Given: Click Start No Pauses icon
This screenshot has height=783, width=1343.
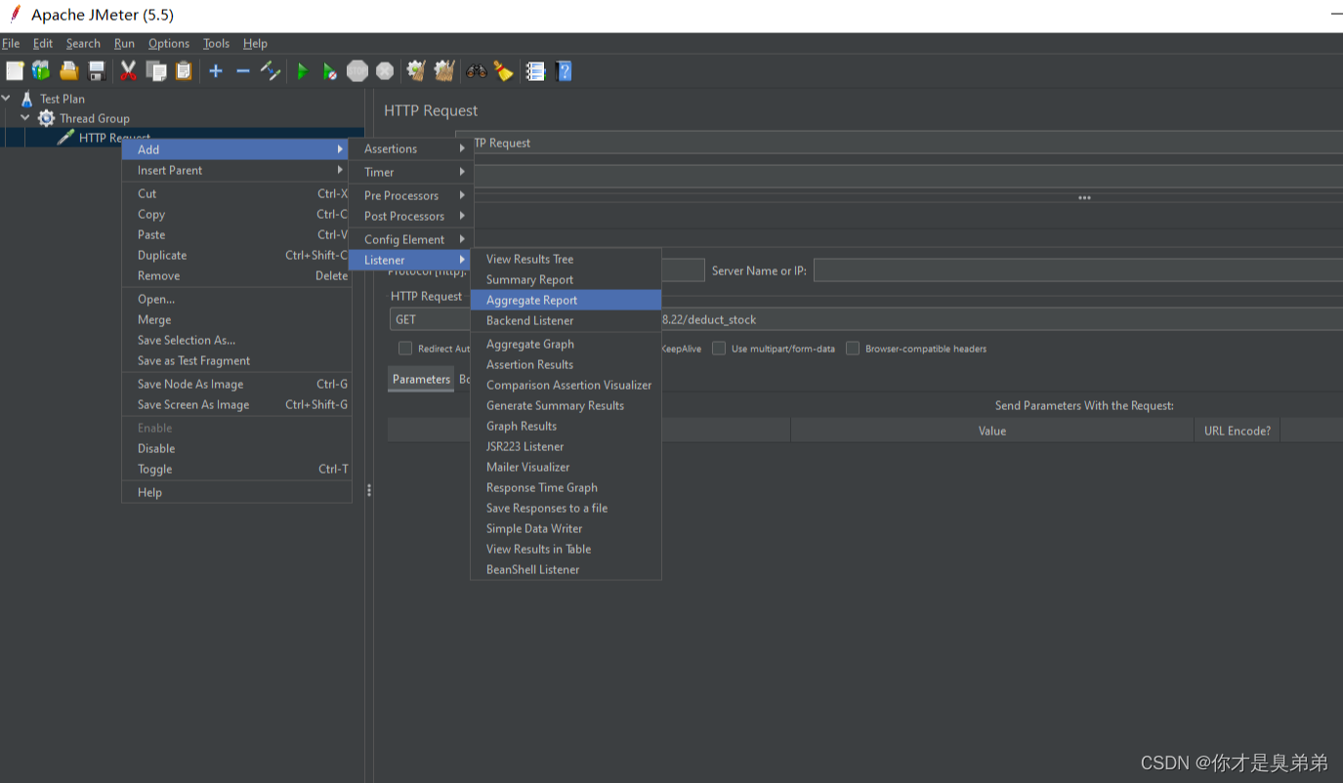Looking at the screenshot, I should point(330,70).
